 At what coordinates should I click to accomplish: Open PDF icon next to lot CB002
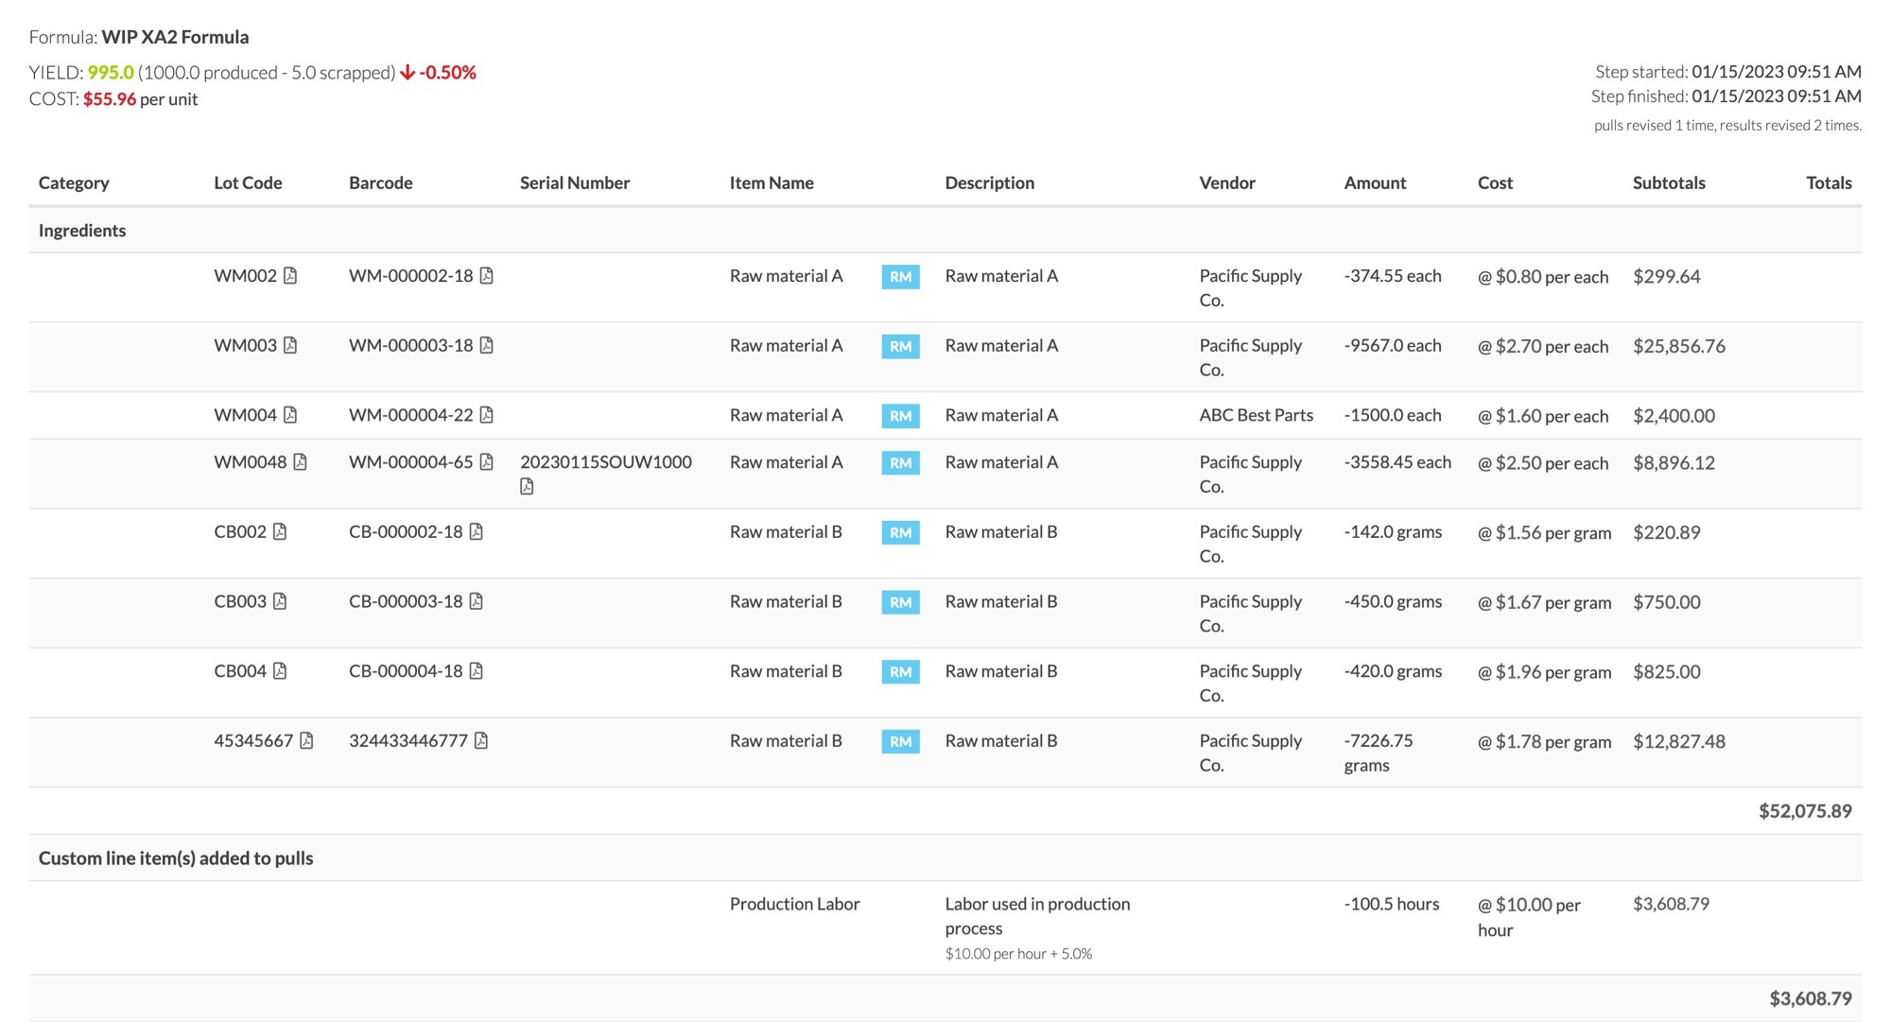[x=280, y=531]
